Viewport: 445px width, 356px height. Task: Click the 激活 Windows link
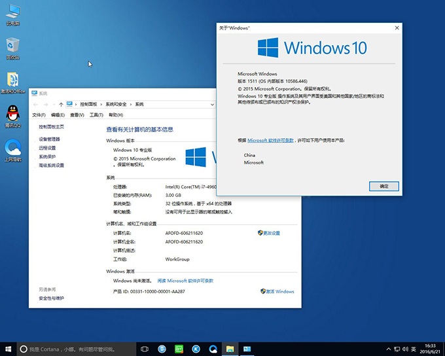pos(280,291)
